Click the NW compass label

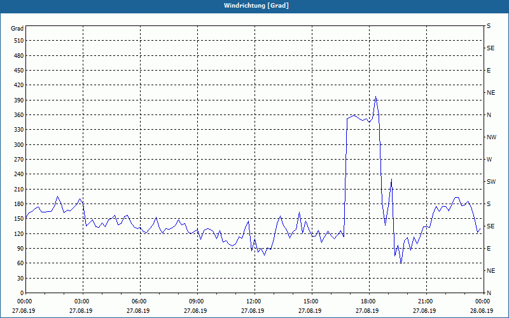[x=491, y=137]
